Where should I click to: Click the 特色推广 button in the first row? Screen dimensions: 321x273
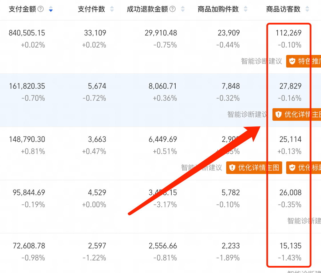[304, 61]
